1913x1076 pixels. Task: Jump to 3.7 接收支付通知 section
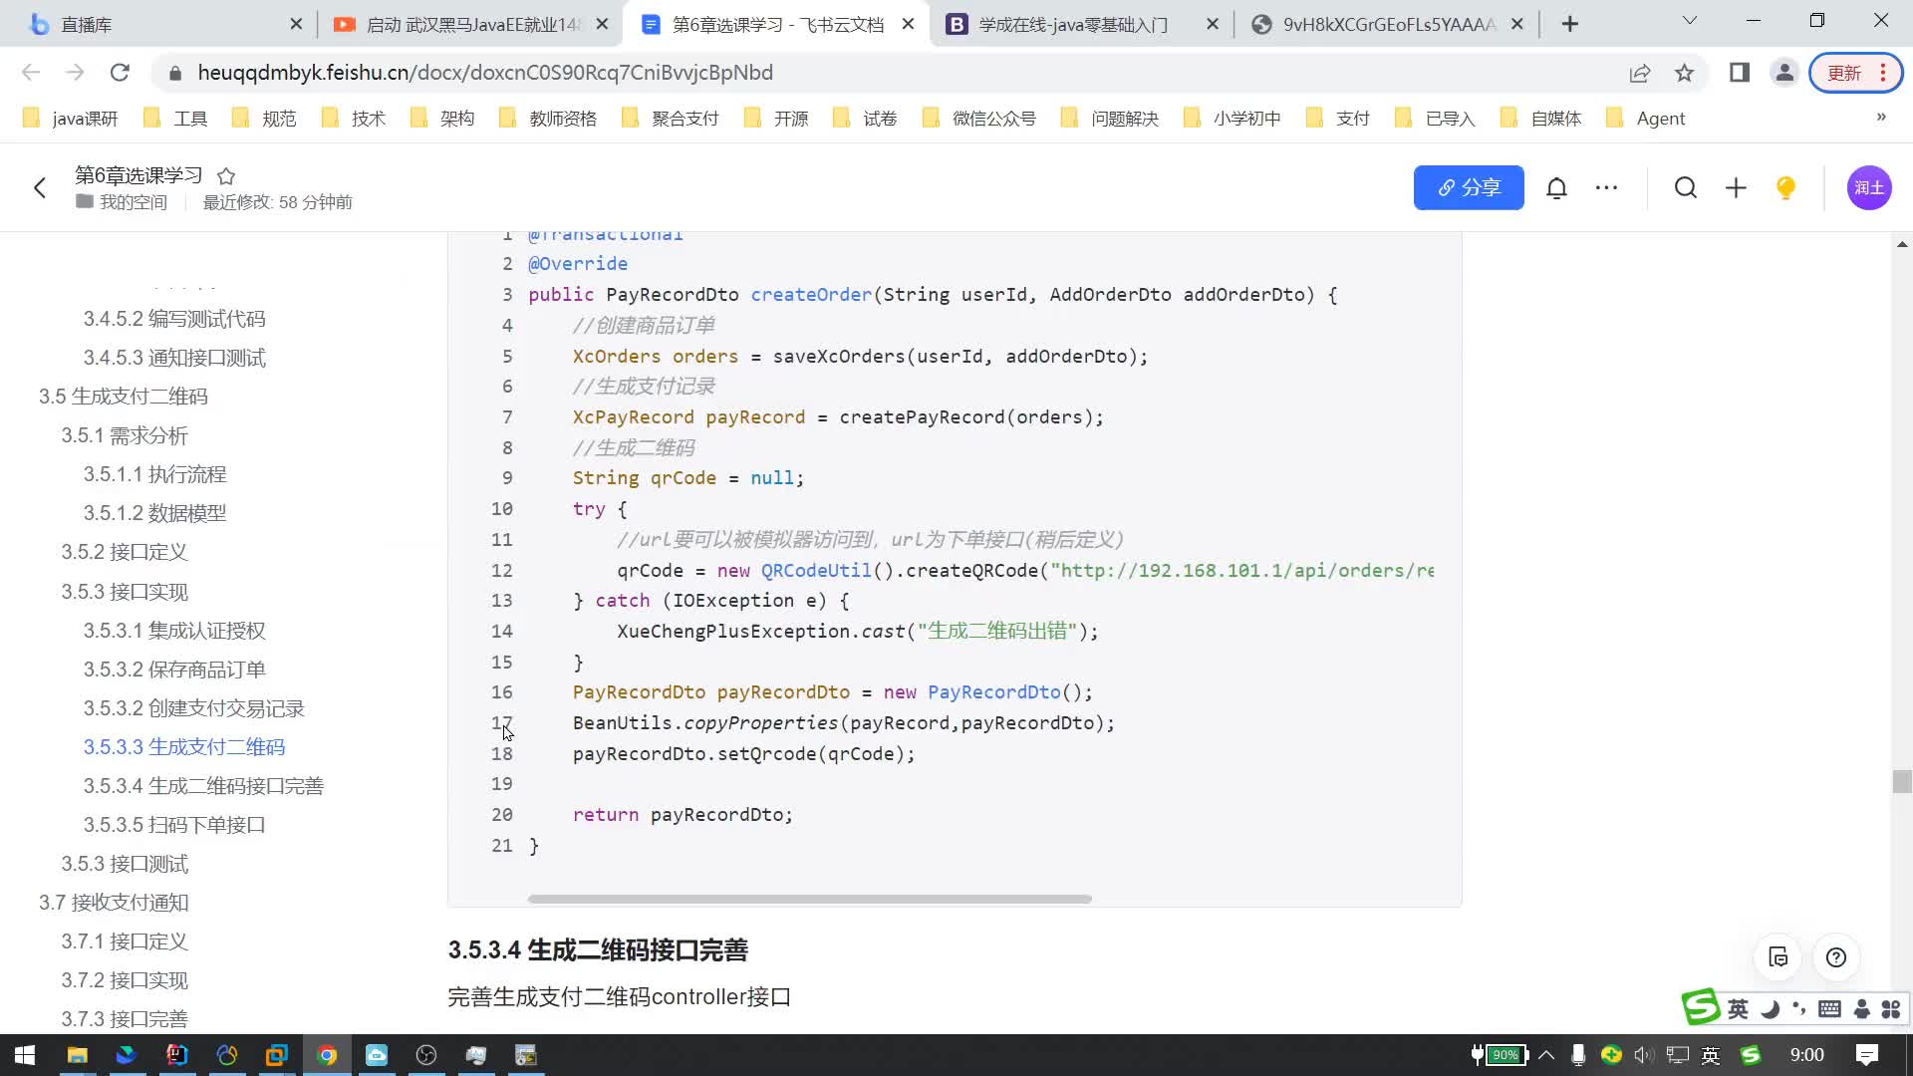point(114,903)
